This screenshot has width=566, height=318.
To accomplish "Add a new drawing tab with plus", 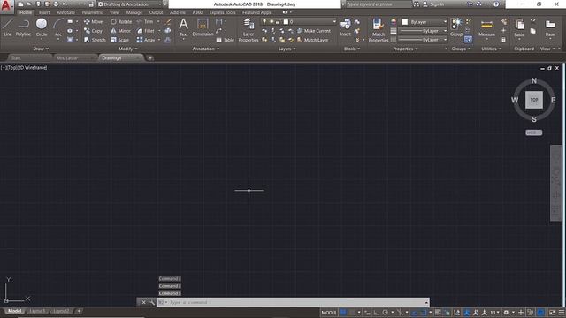I will click(x=150, y=57).
